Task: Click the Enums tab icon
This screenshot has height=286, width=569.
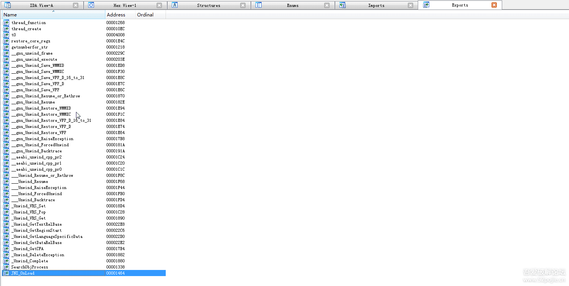Action: pos(259,5)
